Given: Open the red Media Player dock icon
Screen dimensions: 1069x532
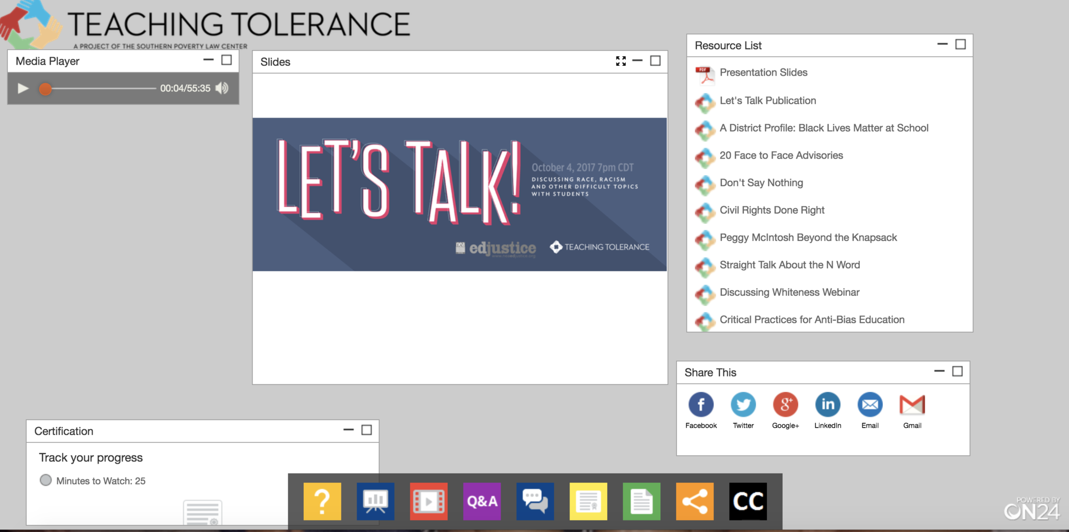Looking at the screenshot, I should point(429,501).
